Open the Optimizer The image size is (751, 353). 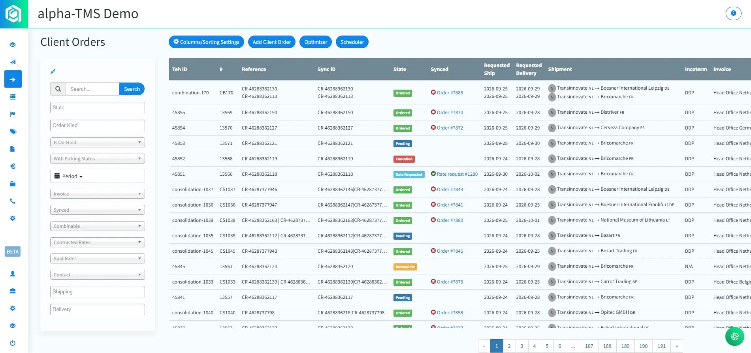pos(316,42)
